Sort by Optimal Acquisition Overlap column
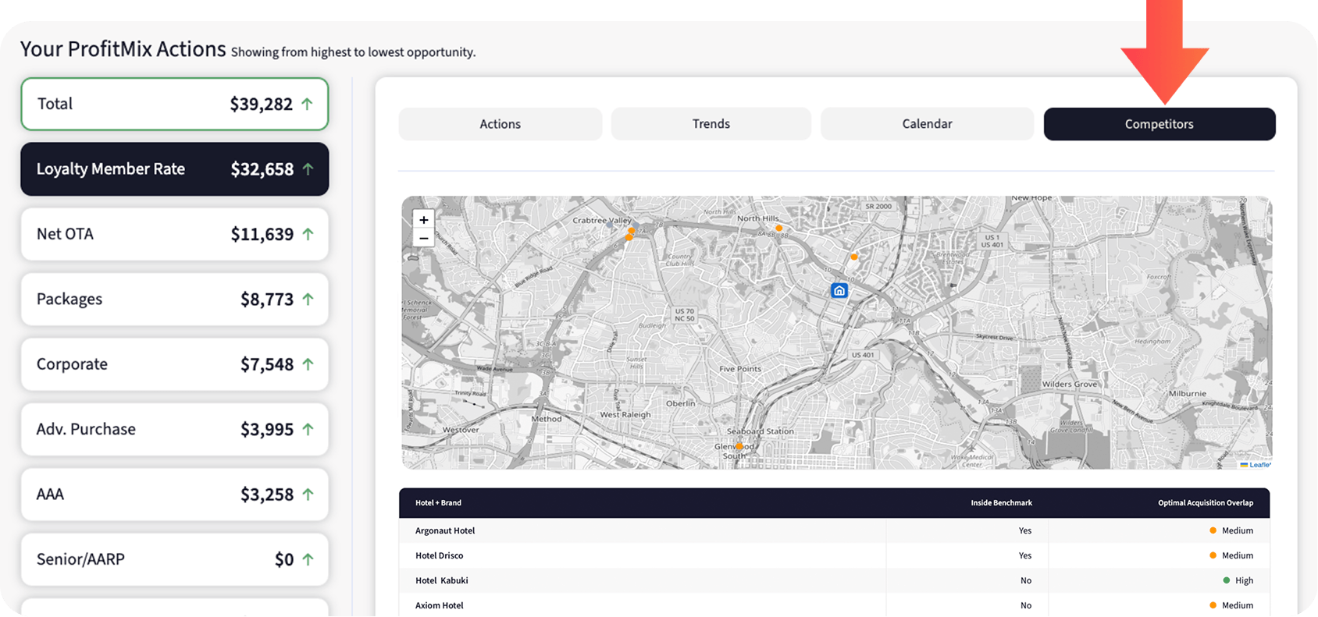The width and height of the screenshot is (1318, 617). coord(1205,503)
